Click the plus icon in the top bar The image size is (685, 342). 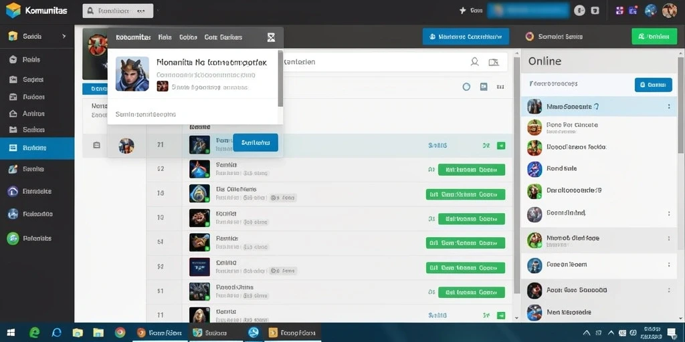click(463, 11)
